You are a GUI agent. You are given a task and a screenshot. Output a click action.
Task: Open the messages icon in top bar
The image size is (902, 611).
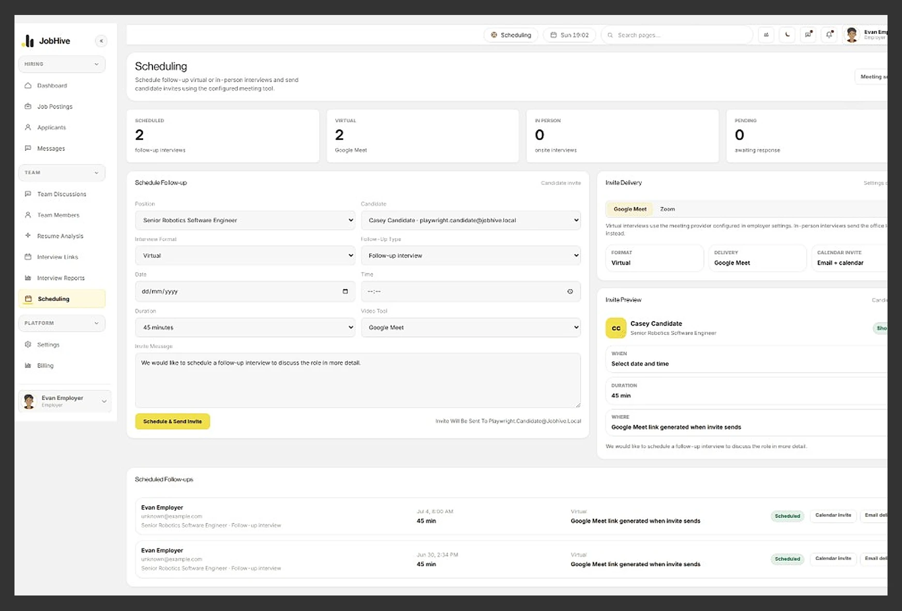(x=808, y=35)
